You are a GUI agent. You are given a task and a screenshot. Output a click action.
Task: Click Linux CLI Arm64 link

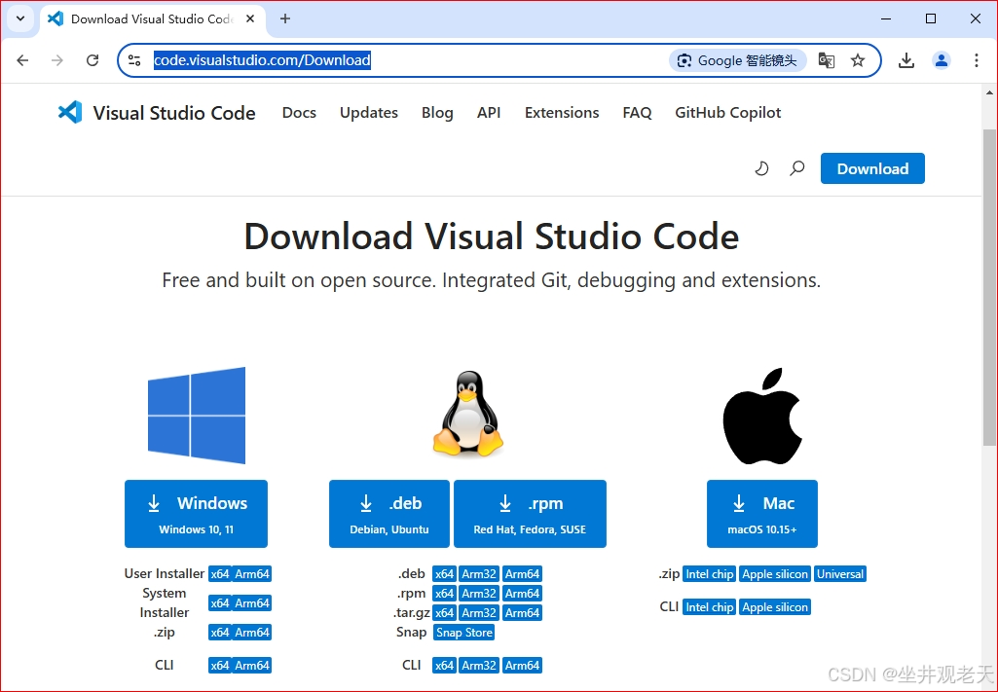pyautogui.click(x=523, y=666)
